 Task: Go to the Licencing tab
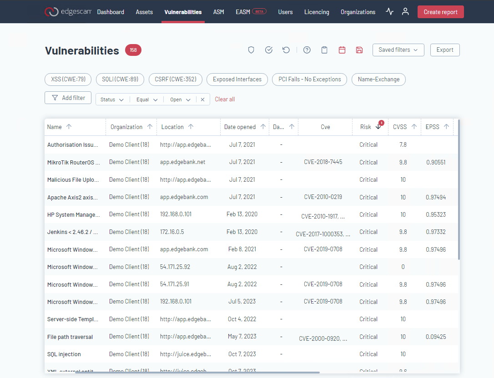coord(317,12)
